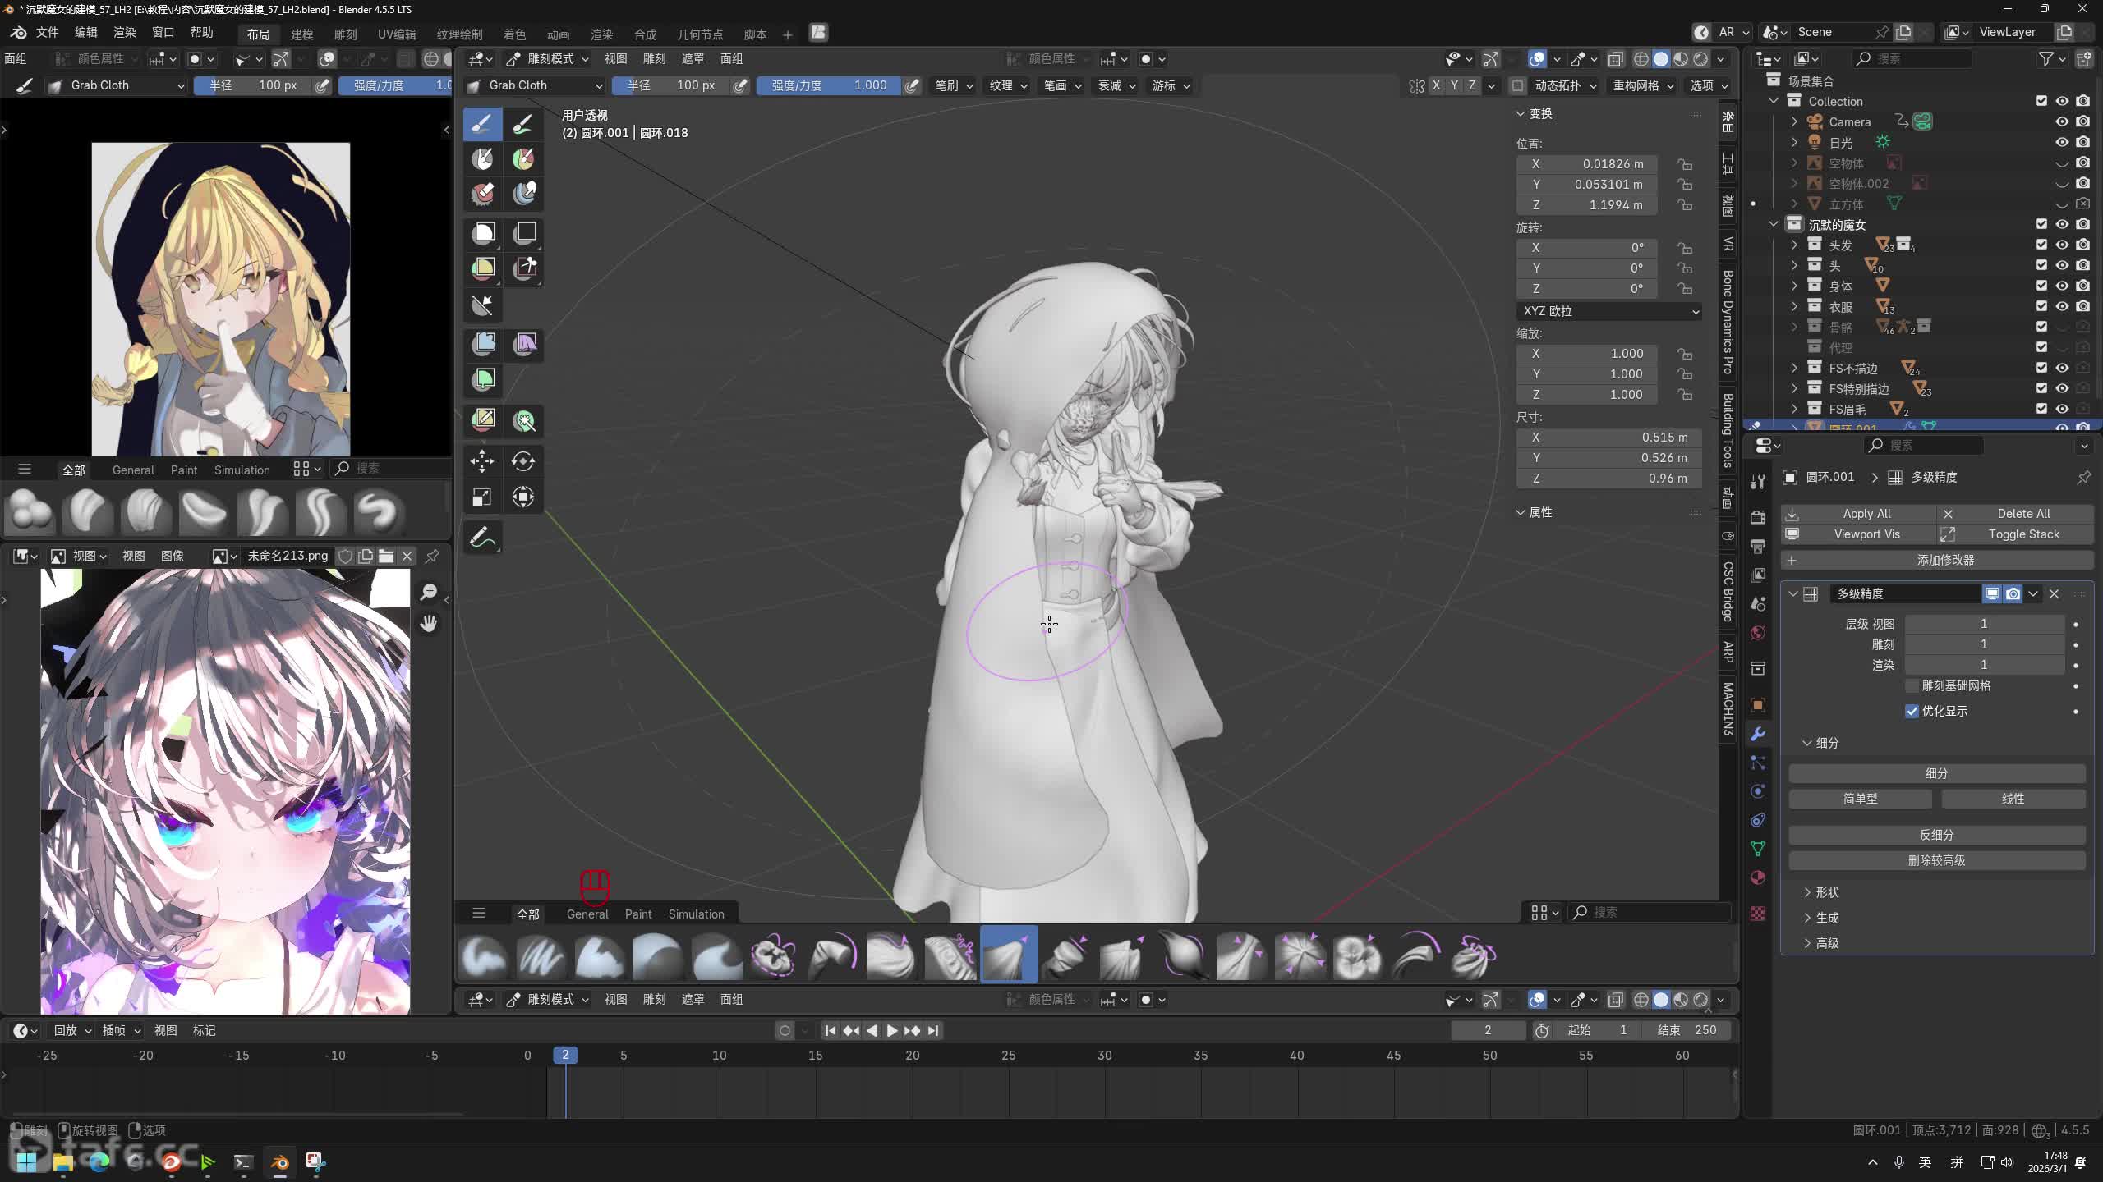The image size is (2103, 1182).
Task: Open the 遮罩 menu in the viewport header
Action: tap(693, 58)
